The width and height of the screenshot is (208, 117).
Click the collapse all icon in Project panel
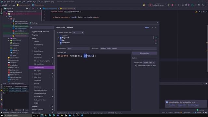[33, 8]
